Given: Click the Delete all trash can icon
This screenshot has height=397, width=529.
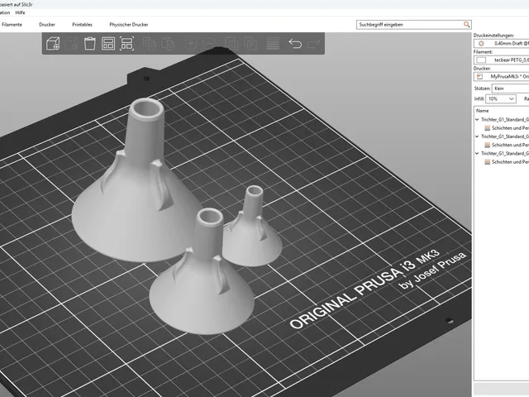Looking at the screenshot, I should 90,44.
